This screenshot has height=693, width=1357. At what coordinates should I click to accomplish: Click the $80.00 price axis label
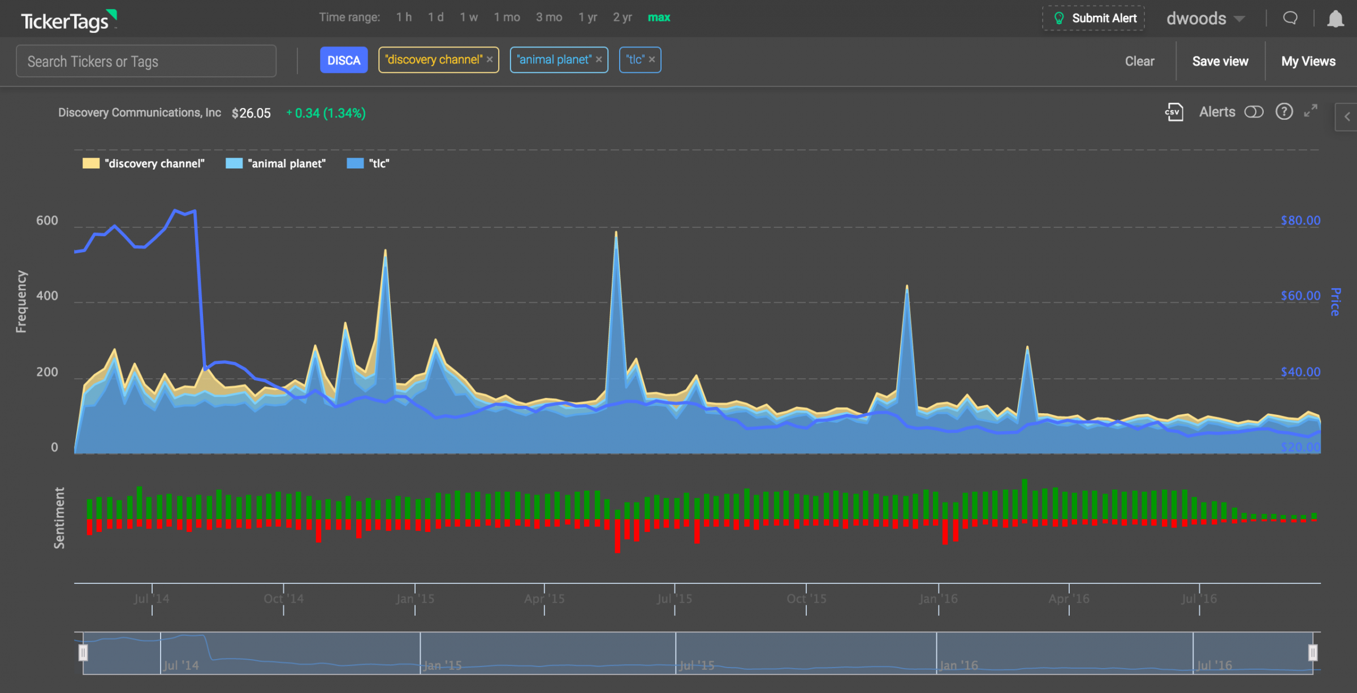[1300, 220]
